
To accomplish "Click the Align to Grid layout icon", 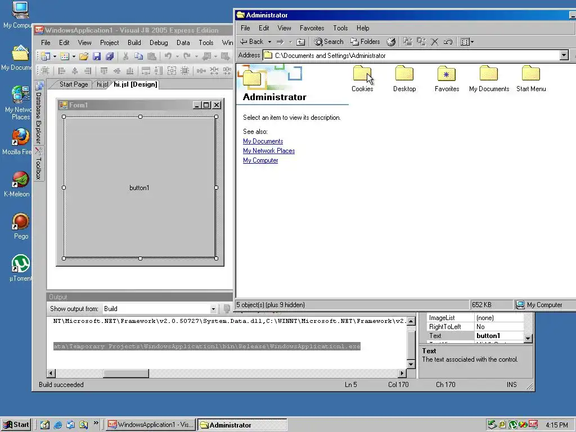I will pos(45,70).
